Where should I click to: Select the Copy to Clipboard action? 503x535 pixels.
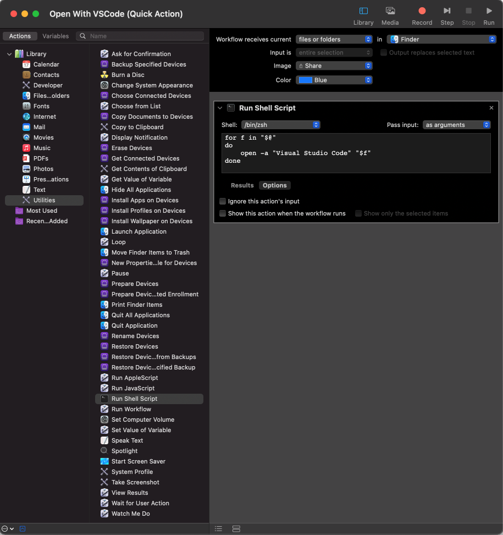click(137, 127)
